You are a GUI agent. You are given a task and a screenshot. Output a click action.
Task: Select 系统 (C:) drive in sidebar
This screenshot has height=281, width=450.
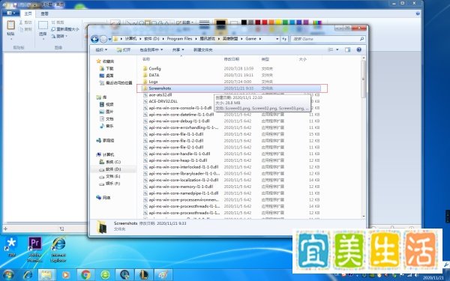[110, 162]
